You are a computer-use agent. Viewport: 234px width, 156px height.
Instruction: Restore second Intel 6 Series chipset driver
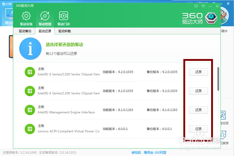click(198, 91)
